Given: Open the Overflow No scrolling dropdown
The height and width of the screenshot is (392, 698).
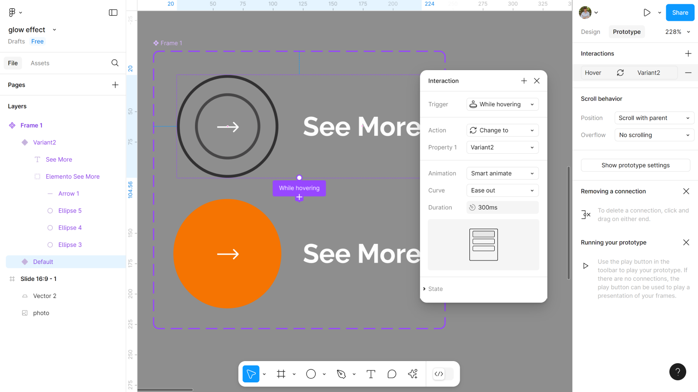Looking at the screenshot, I should 654,135.
